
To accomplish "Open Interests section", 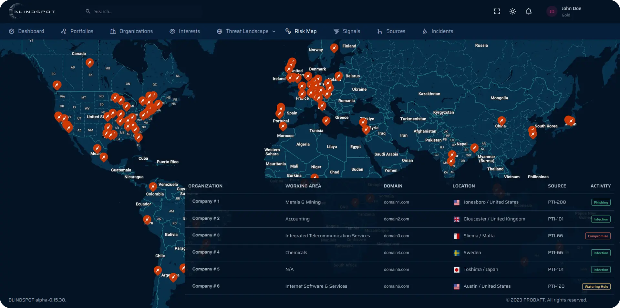I will tap(185, 31).
